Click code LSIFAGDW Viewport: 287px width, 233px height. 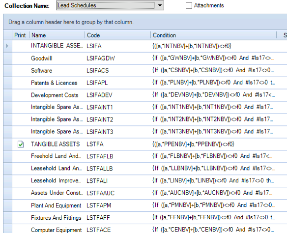100,58
